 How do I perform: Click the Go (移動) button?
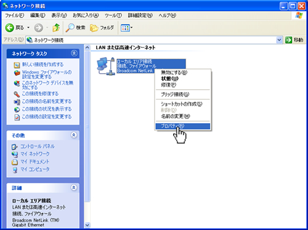tap(294, 40)
